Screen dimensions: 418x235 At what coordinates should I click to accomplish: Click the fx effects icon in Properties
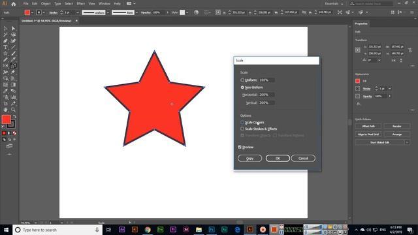(359, 104)
